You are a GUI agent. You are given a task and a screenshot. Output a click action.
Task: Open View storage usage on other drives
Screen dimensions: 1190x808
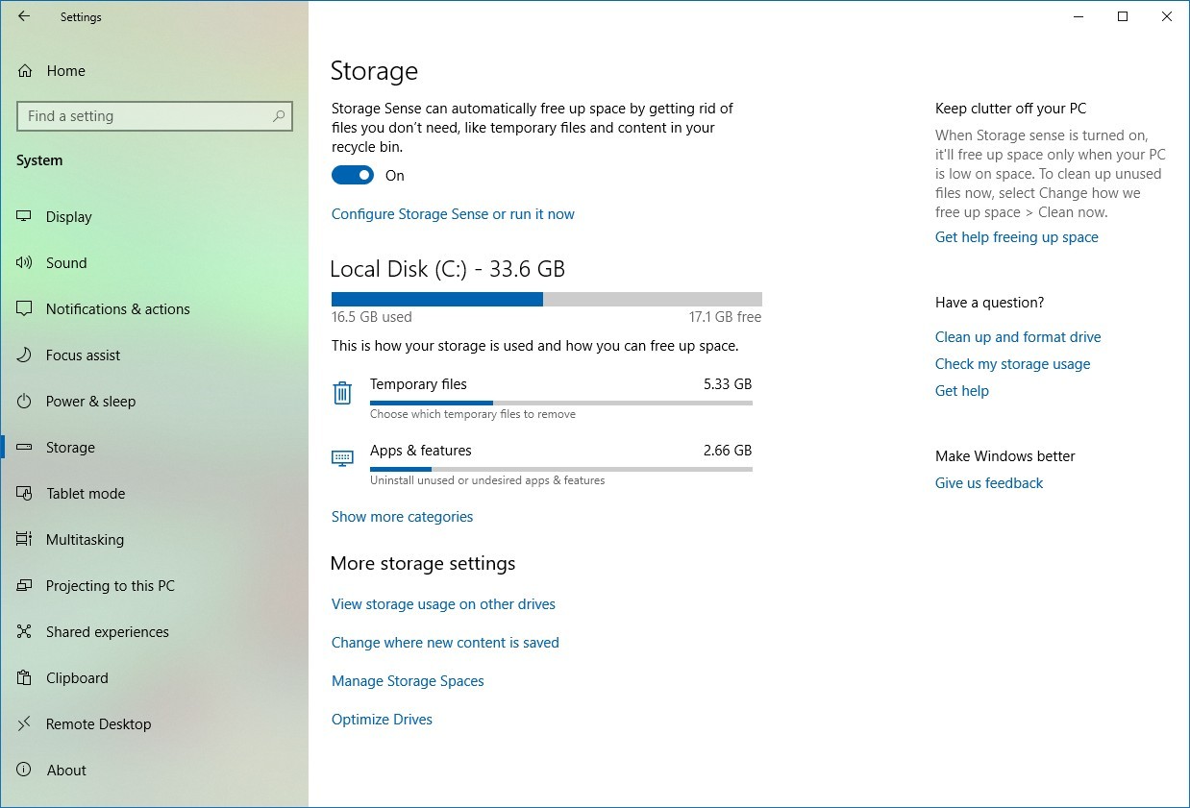point(443,604)
